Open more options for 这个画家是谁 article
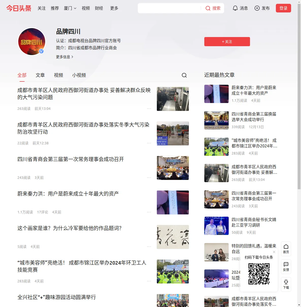 [x=149, y=247]
